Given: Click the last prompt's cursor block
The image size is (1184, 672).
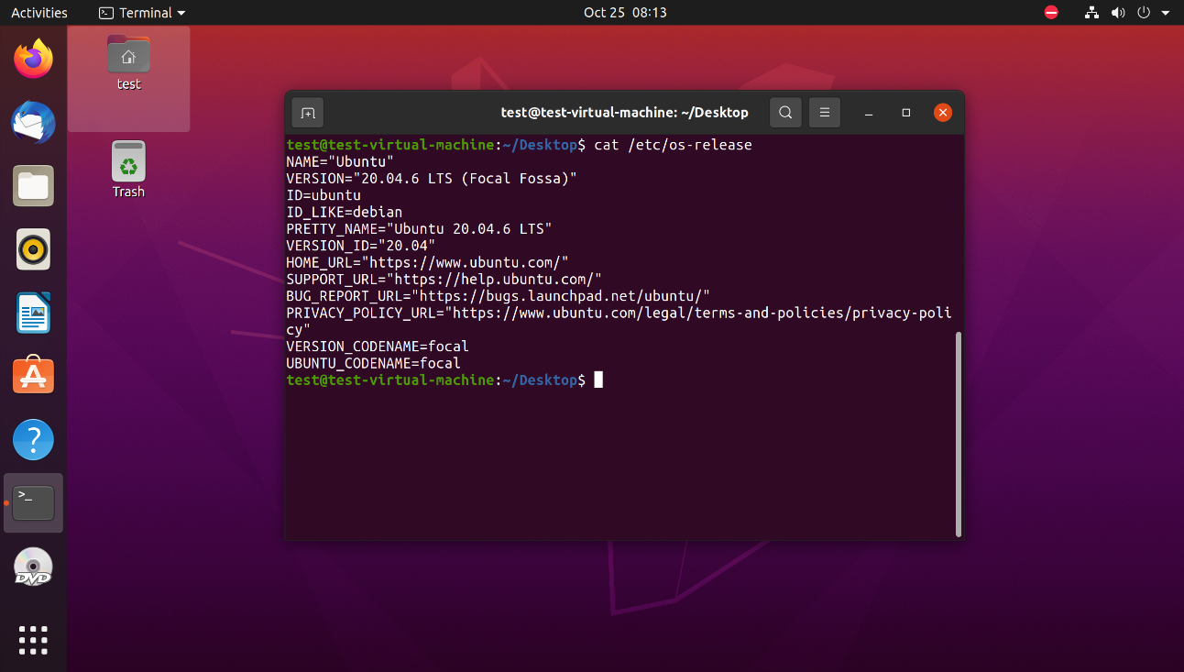Looking at the screenshot, I should (598, 380).
